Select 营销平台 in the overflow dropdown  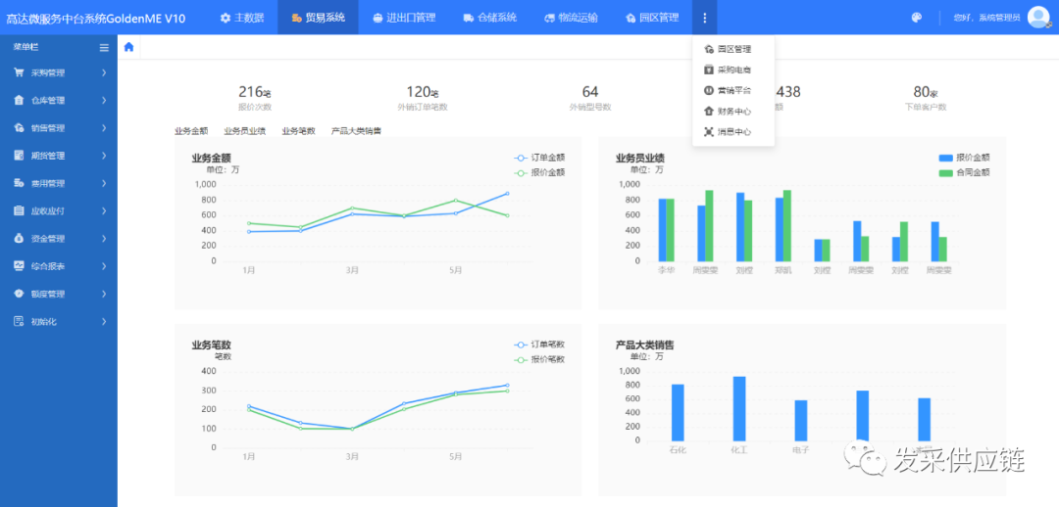733,90
